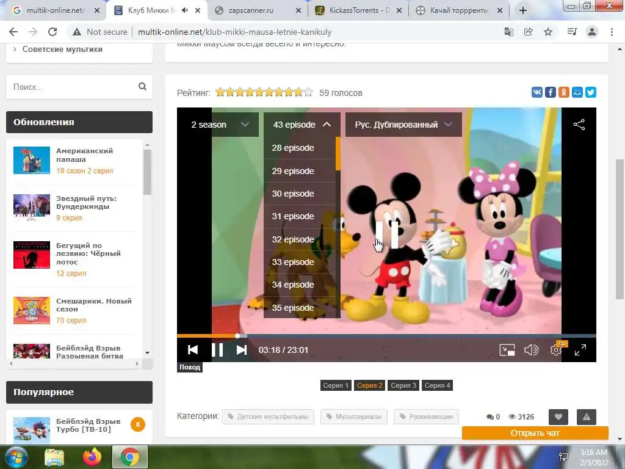Image resolution: width=625 pixels, height=469 pixels.
Task: Jump to previous episode in player
Action: (x=193, y=350)
